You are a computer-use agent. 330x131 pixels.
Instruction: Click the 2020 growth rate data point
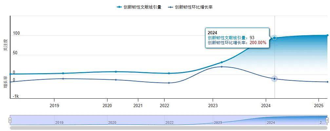(x=116, y=80)
